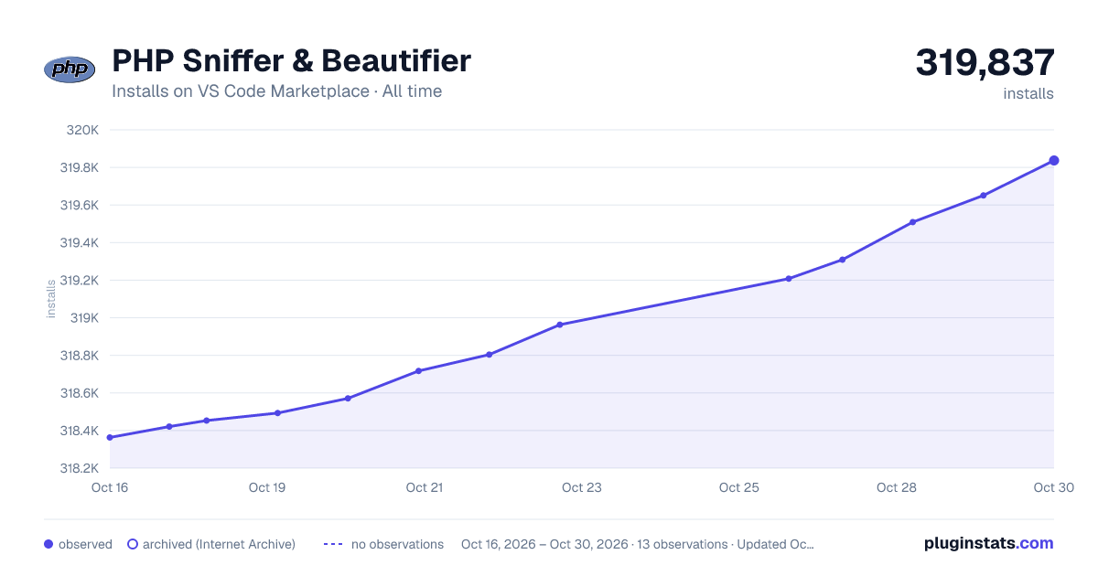The height and width of the screenshot is (576, 1098).
Task: Click the 'installs' label under the total
Action: pyautogui.click(x=1028, y=93)
